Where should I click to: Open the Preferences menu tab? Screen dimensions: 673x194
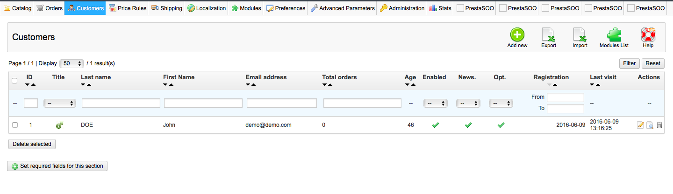(x=286, y=8)
